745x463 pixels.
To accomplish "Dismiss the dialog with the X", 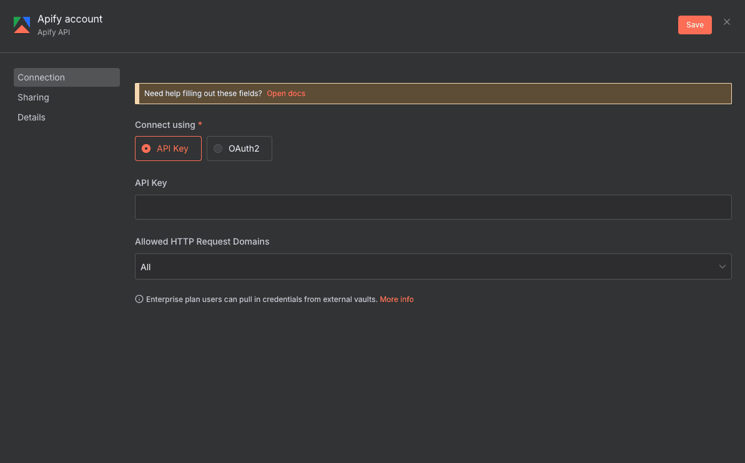I will [x=726, y=21].
